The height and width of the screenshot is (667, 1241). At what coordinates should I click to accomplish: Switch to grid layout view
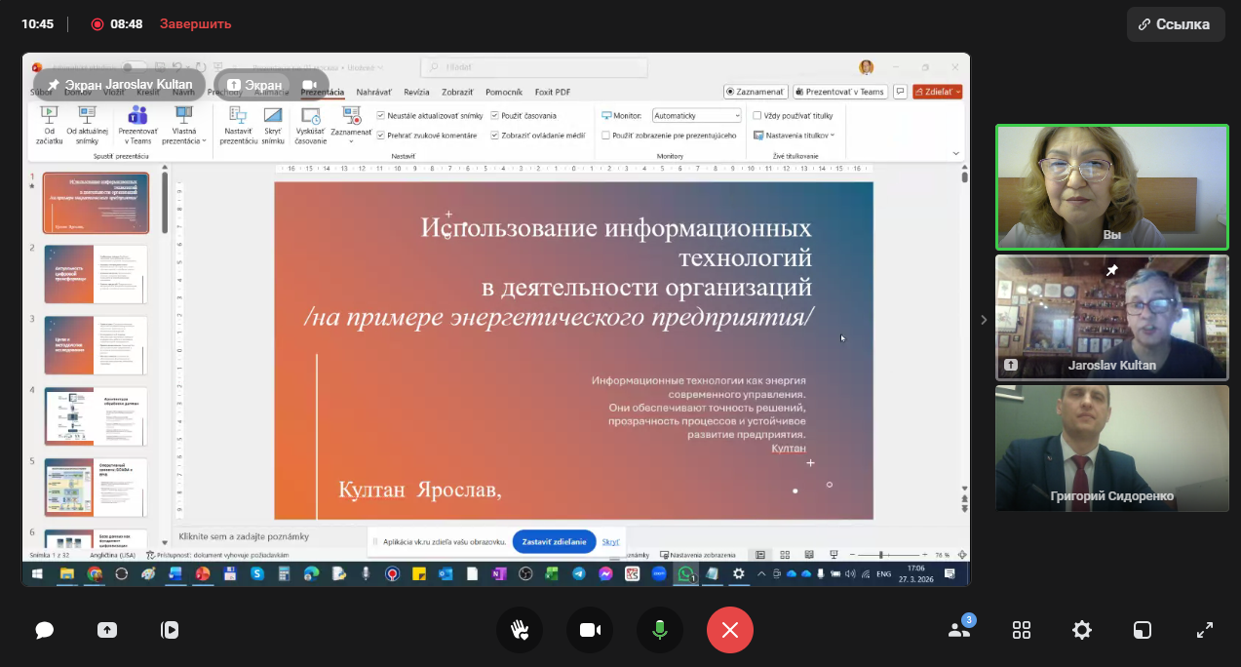tap(1022, 630)
